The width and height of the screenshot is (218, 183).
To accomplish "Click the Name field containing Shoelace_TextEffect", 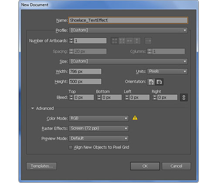I will 128,20.
